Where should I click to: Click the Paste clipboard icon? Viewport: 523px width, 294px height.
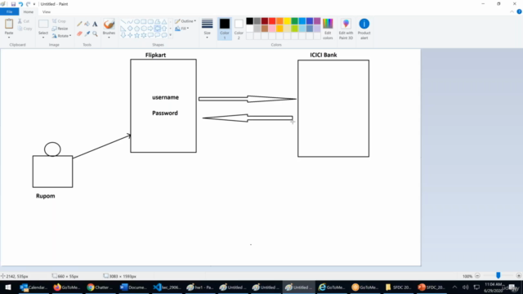click(9, 24)
